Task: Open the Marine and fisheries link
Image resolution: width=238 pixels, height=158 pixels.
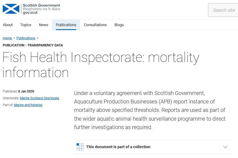Action: 28,105
